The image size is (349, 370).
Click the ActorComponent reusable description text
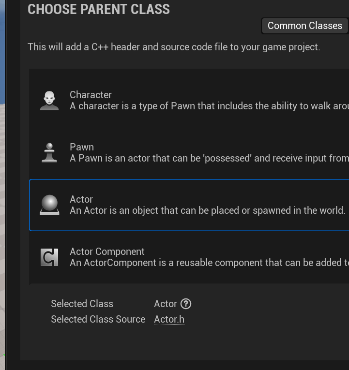coord(209,263)
